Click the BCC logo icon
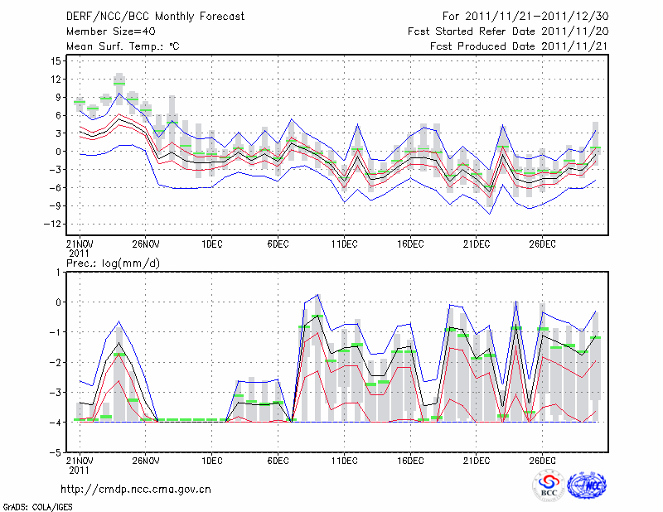 coord(549,486)
